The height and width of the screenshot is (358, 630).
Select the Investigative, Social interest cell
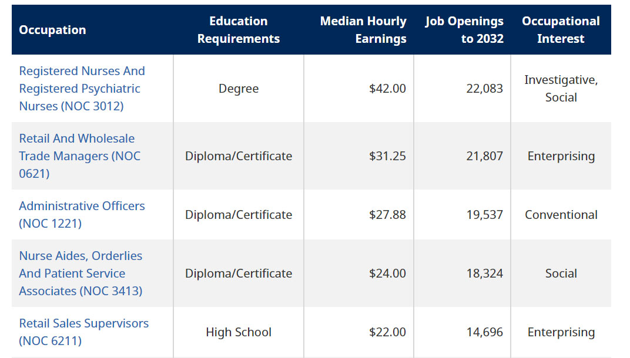tap(561, 88)
